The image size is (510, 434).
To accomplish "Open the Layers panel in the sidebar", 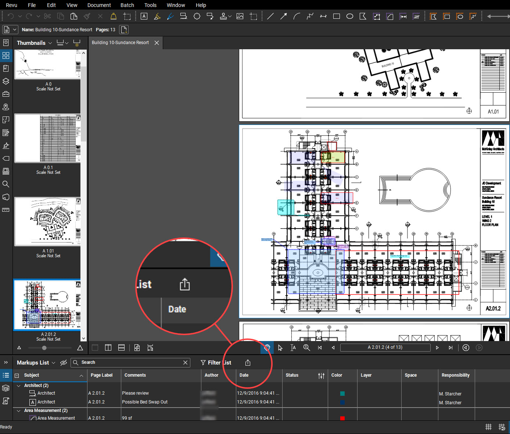I will coord(6,81).
